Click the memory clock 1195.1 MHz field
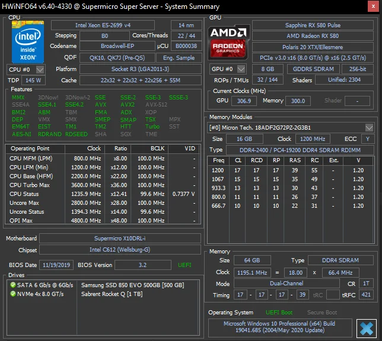 (x=252, y=273)
